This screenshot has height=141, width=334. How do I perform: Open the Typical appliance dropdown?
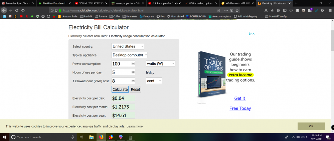(x=130, y=55)
